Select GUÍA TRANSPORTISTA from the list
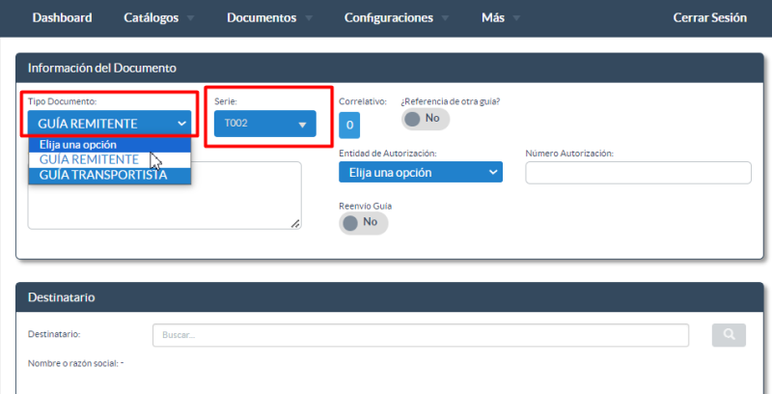The image size is (772, 394). tap(103, 175)
